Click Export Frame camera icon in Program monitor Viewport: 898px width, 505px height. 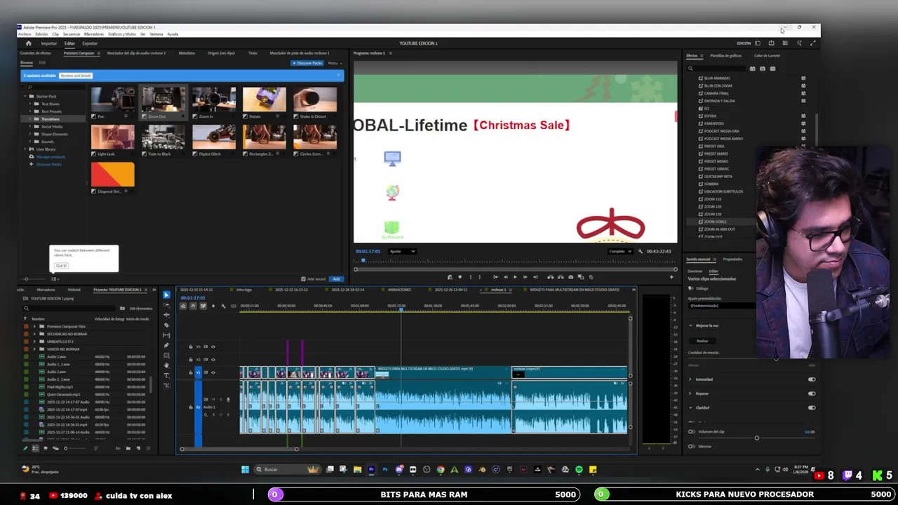pyautogui.click(x=570, y=277)
